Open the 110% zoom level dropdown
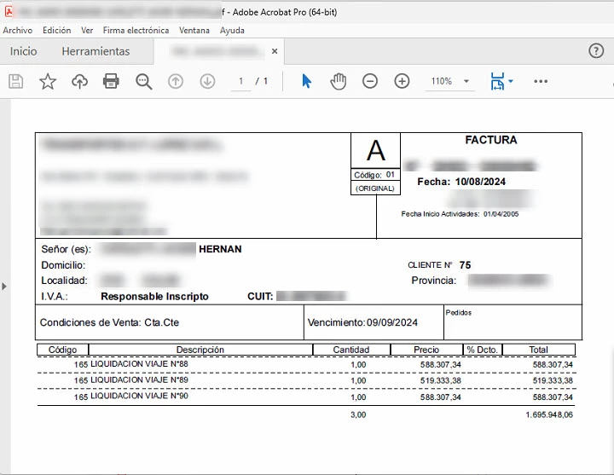This screenshot has height=475, width=614. (466, 82)
